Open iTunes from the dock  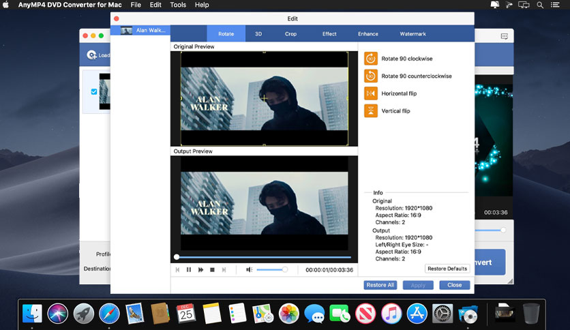391,313
